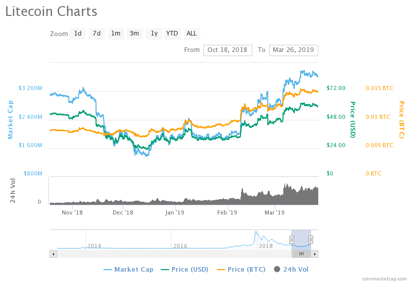Toggle 24h Vol legend entry
This screenshot has width=412, height=283.
[291, 269]
